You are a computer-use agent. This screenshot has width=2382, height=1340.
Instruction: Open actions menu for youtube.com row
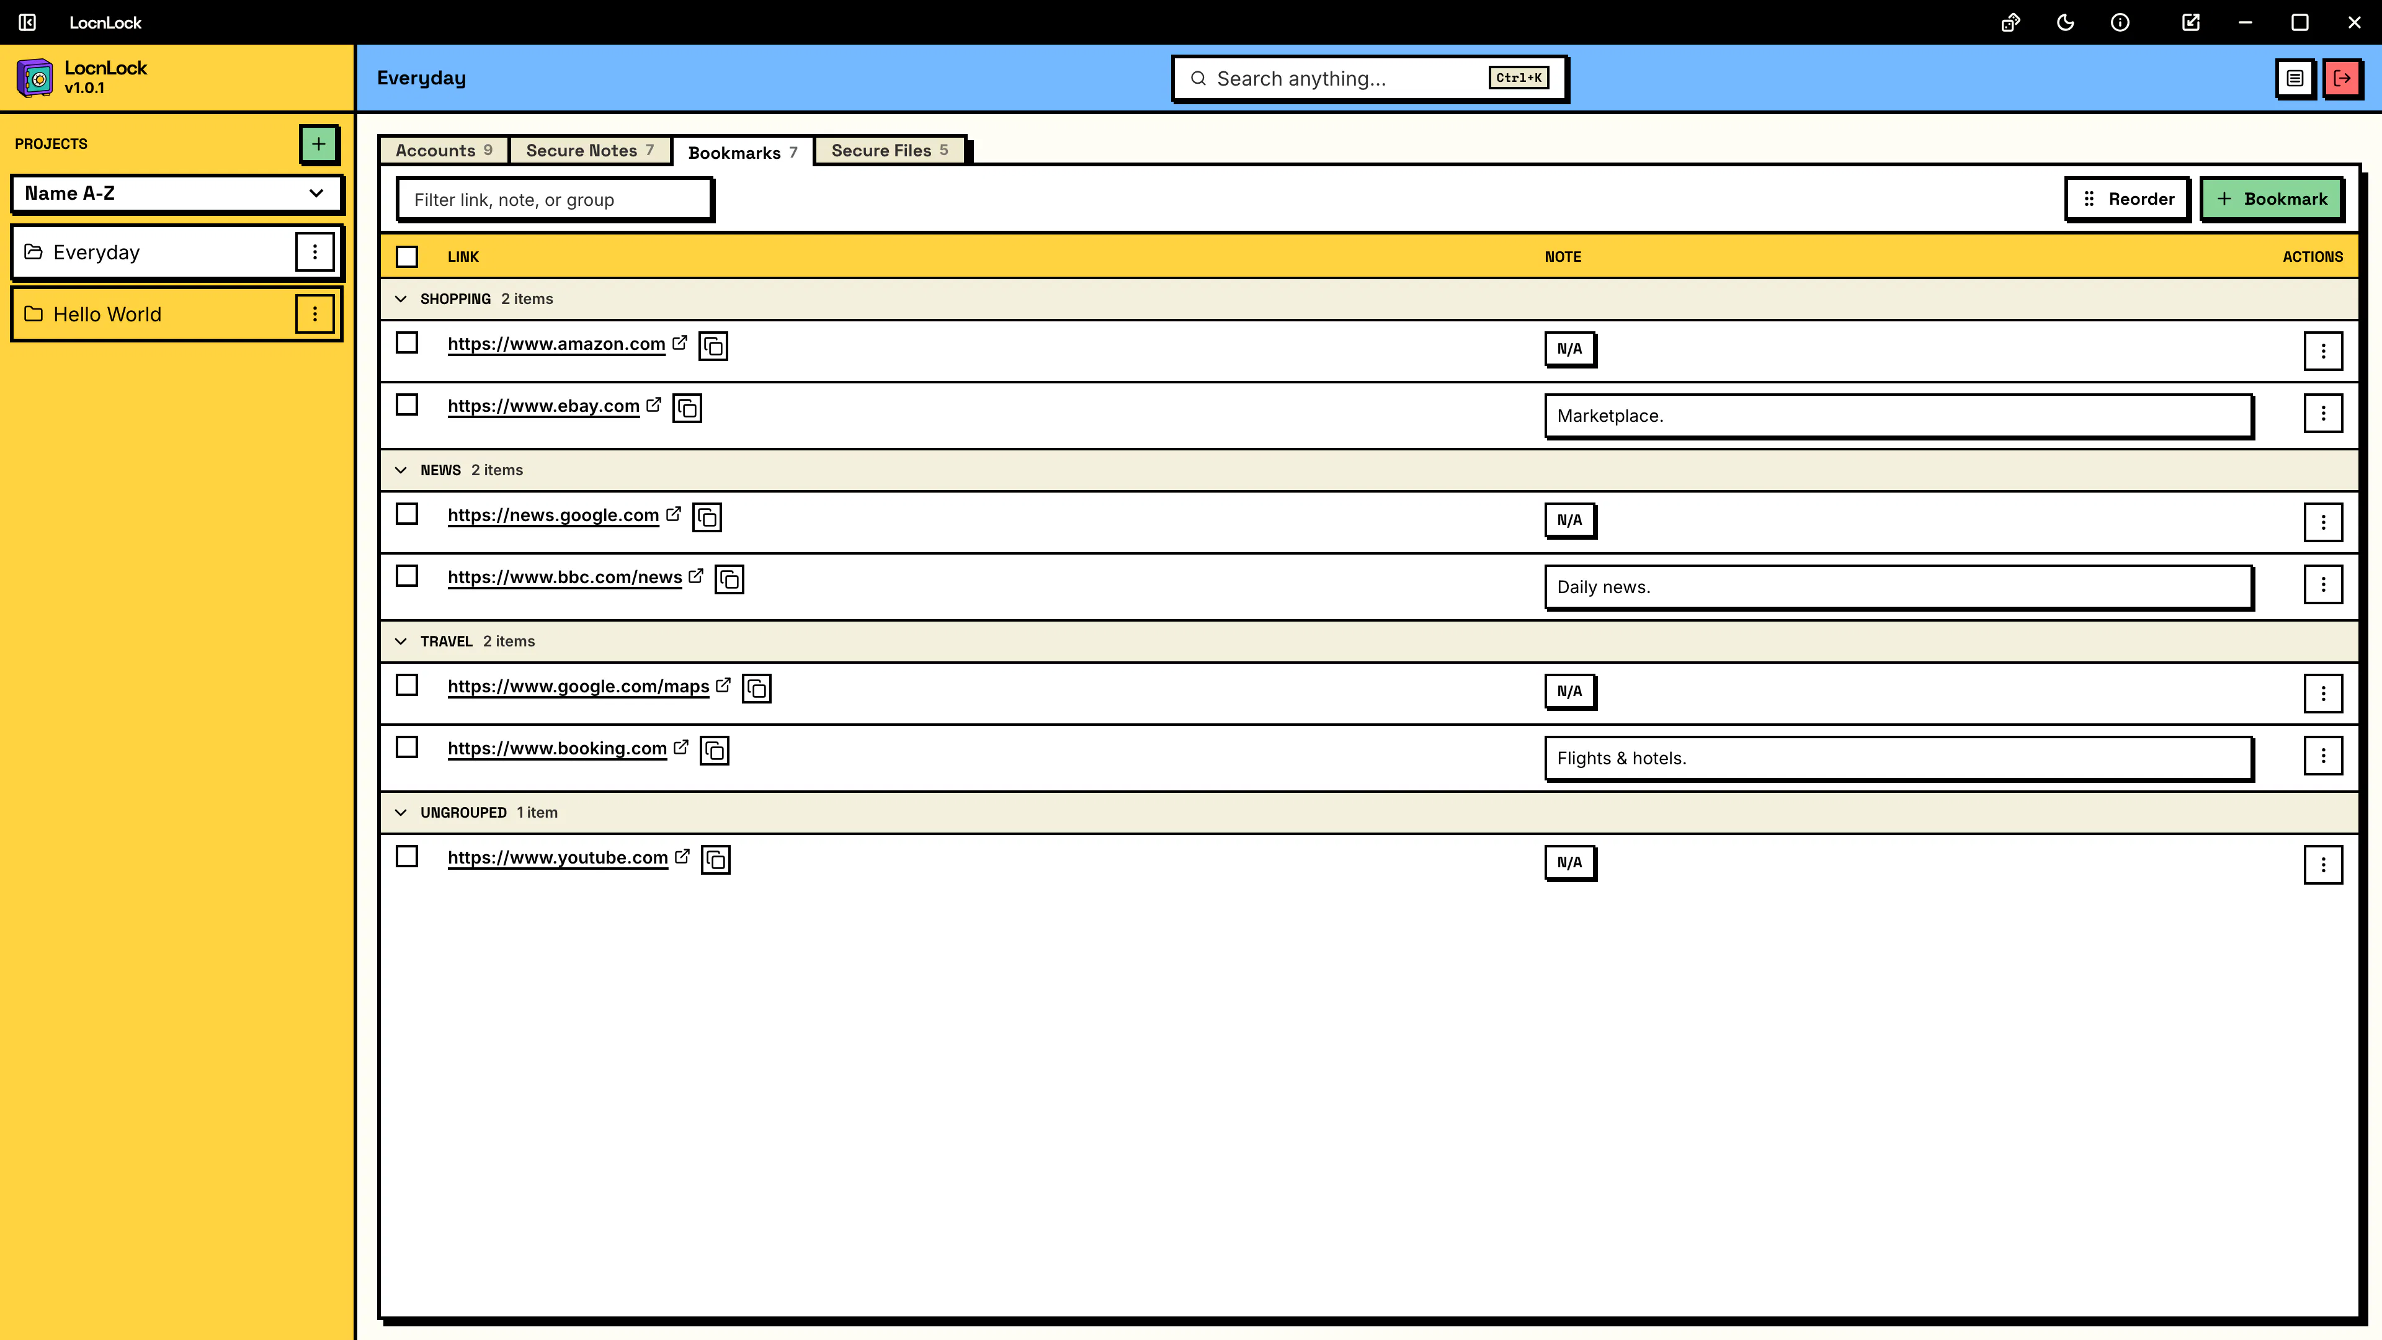pos(2323,864)
